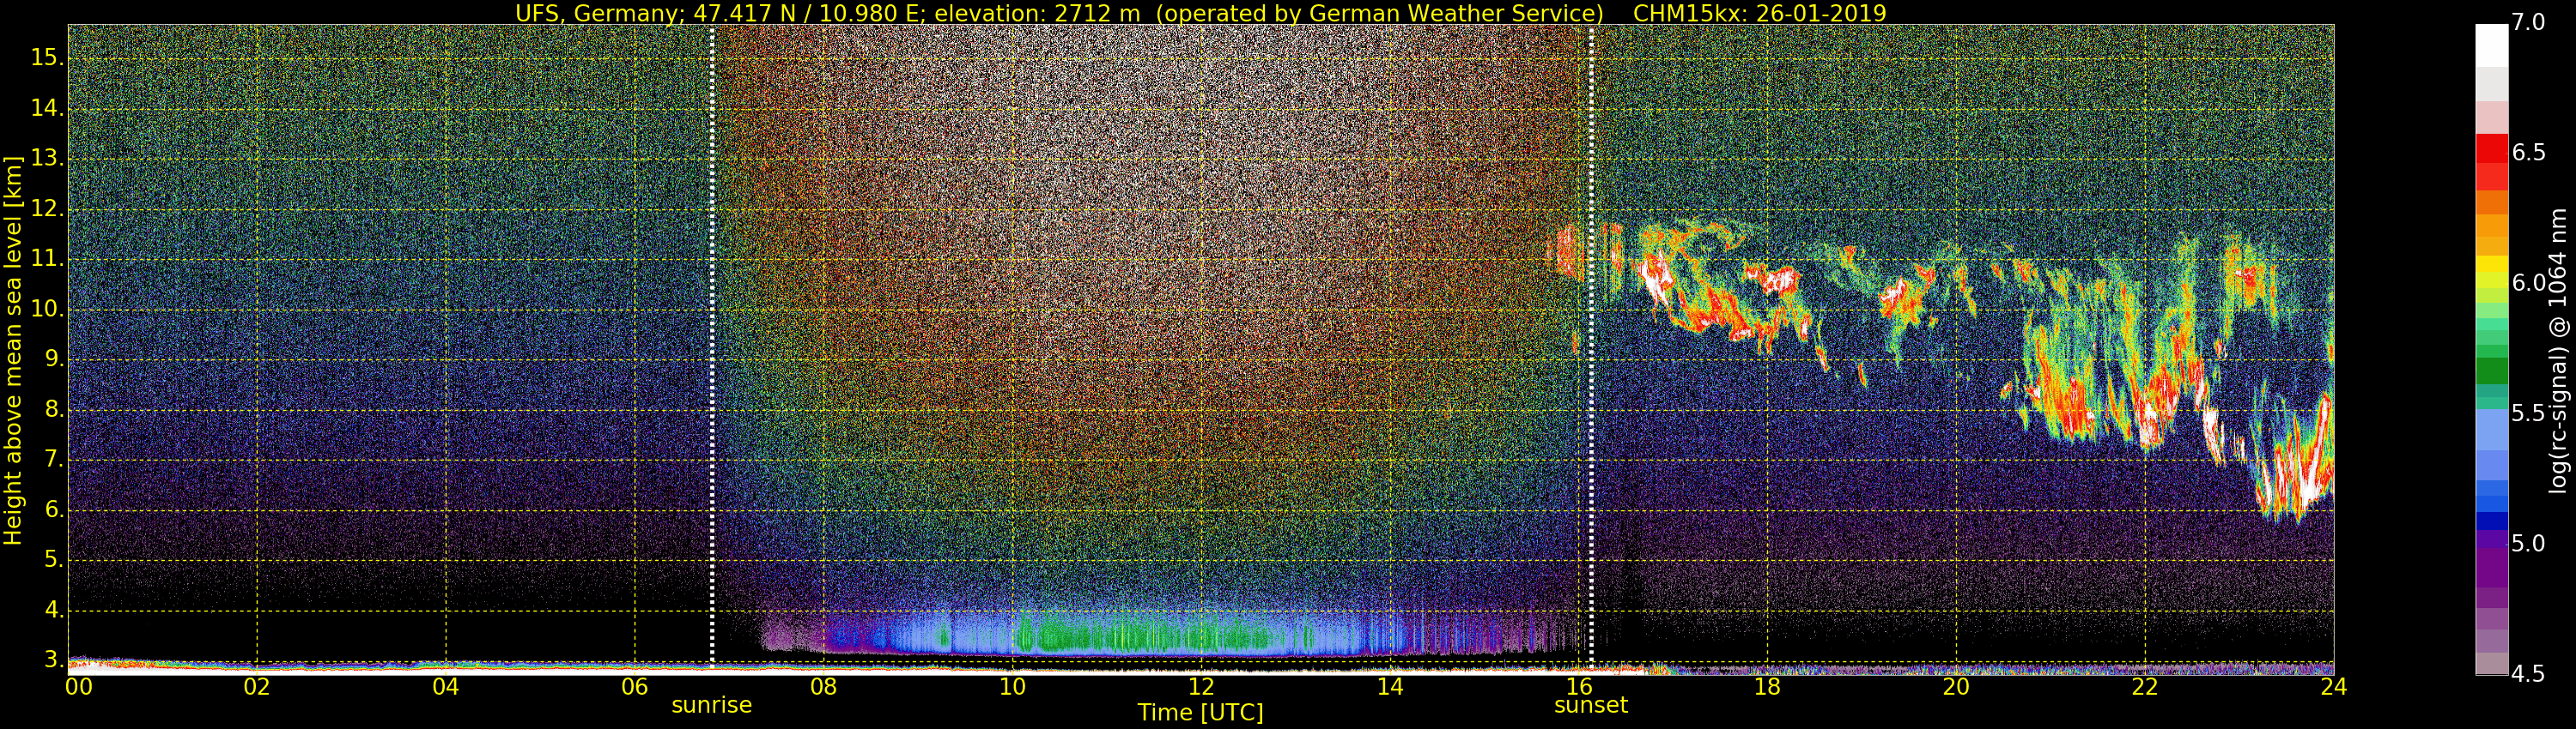2576x729 pixels.
Task: Click the '10.' height axis tick label
Action: point(47,309)
